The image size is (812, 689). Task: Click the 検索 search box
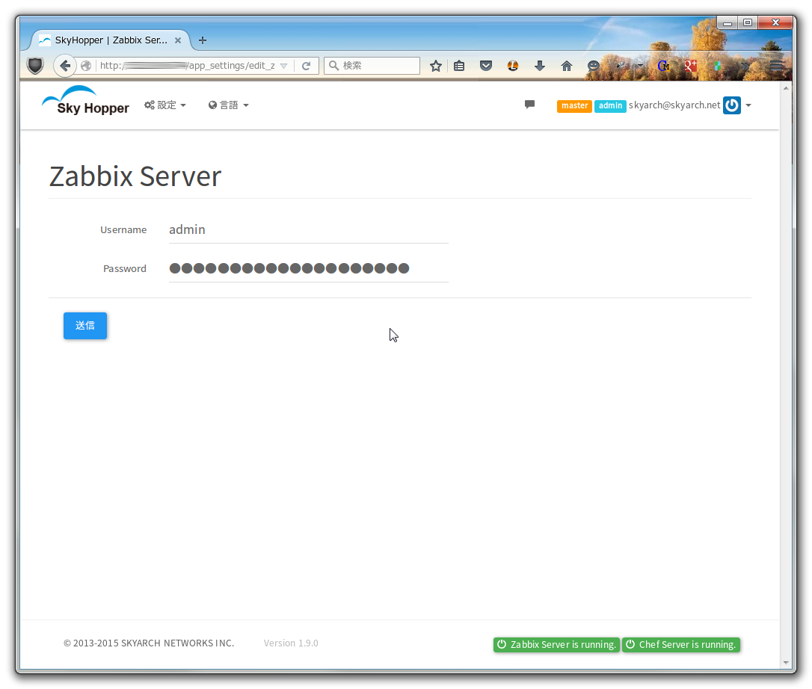(372, 66)
